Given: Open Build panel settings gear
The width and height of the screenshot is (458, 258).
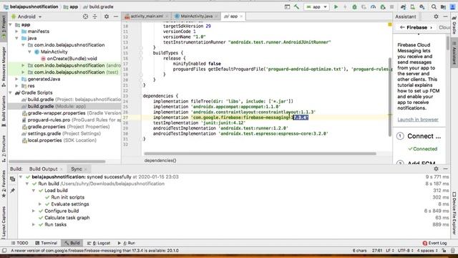Looking at the screenshot, I should [436, 169].
